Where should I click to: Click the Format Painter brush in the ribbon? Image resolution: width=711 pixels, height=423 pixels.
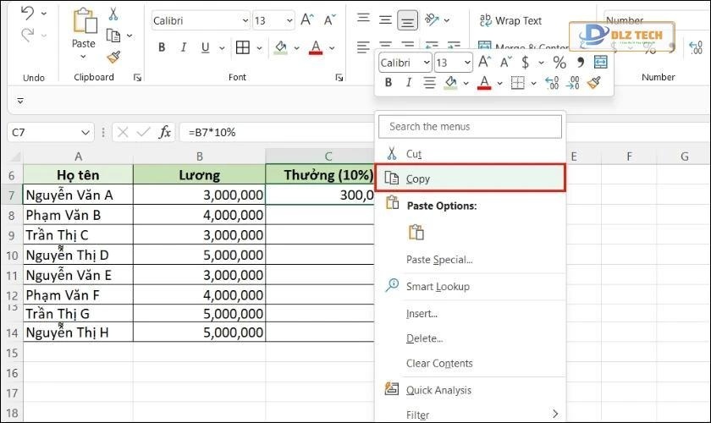(x=113, y=57)
